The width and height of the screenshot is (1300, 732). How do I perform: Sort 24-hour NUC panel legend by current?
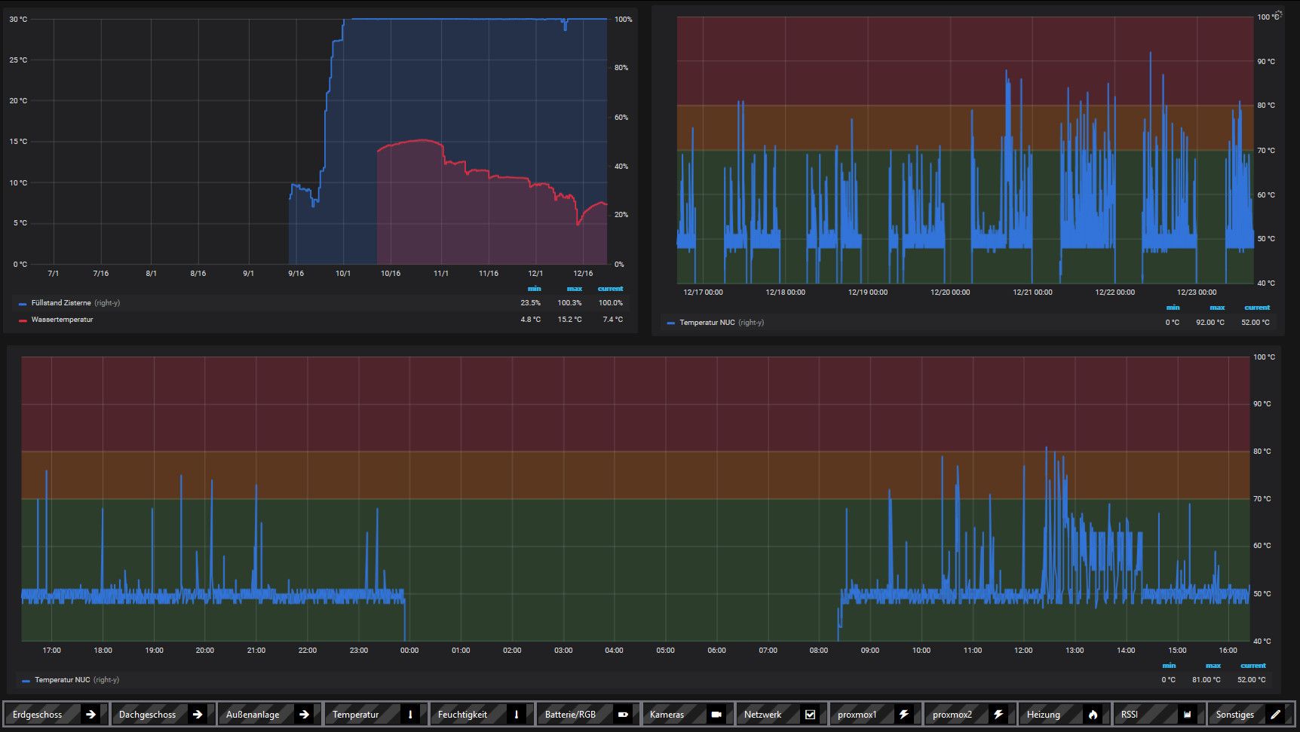(x=1253, y=666)
